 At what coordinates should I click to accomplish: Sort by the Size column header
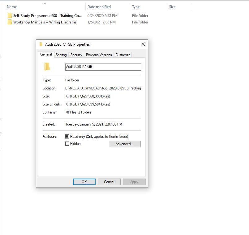(x=172, y=7)
